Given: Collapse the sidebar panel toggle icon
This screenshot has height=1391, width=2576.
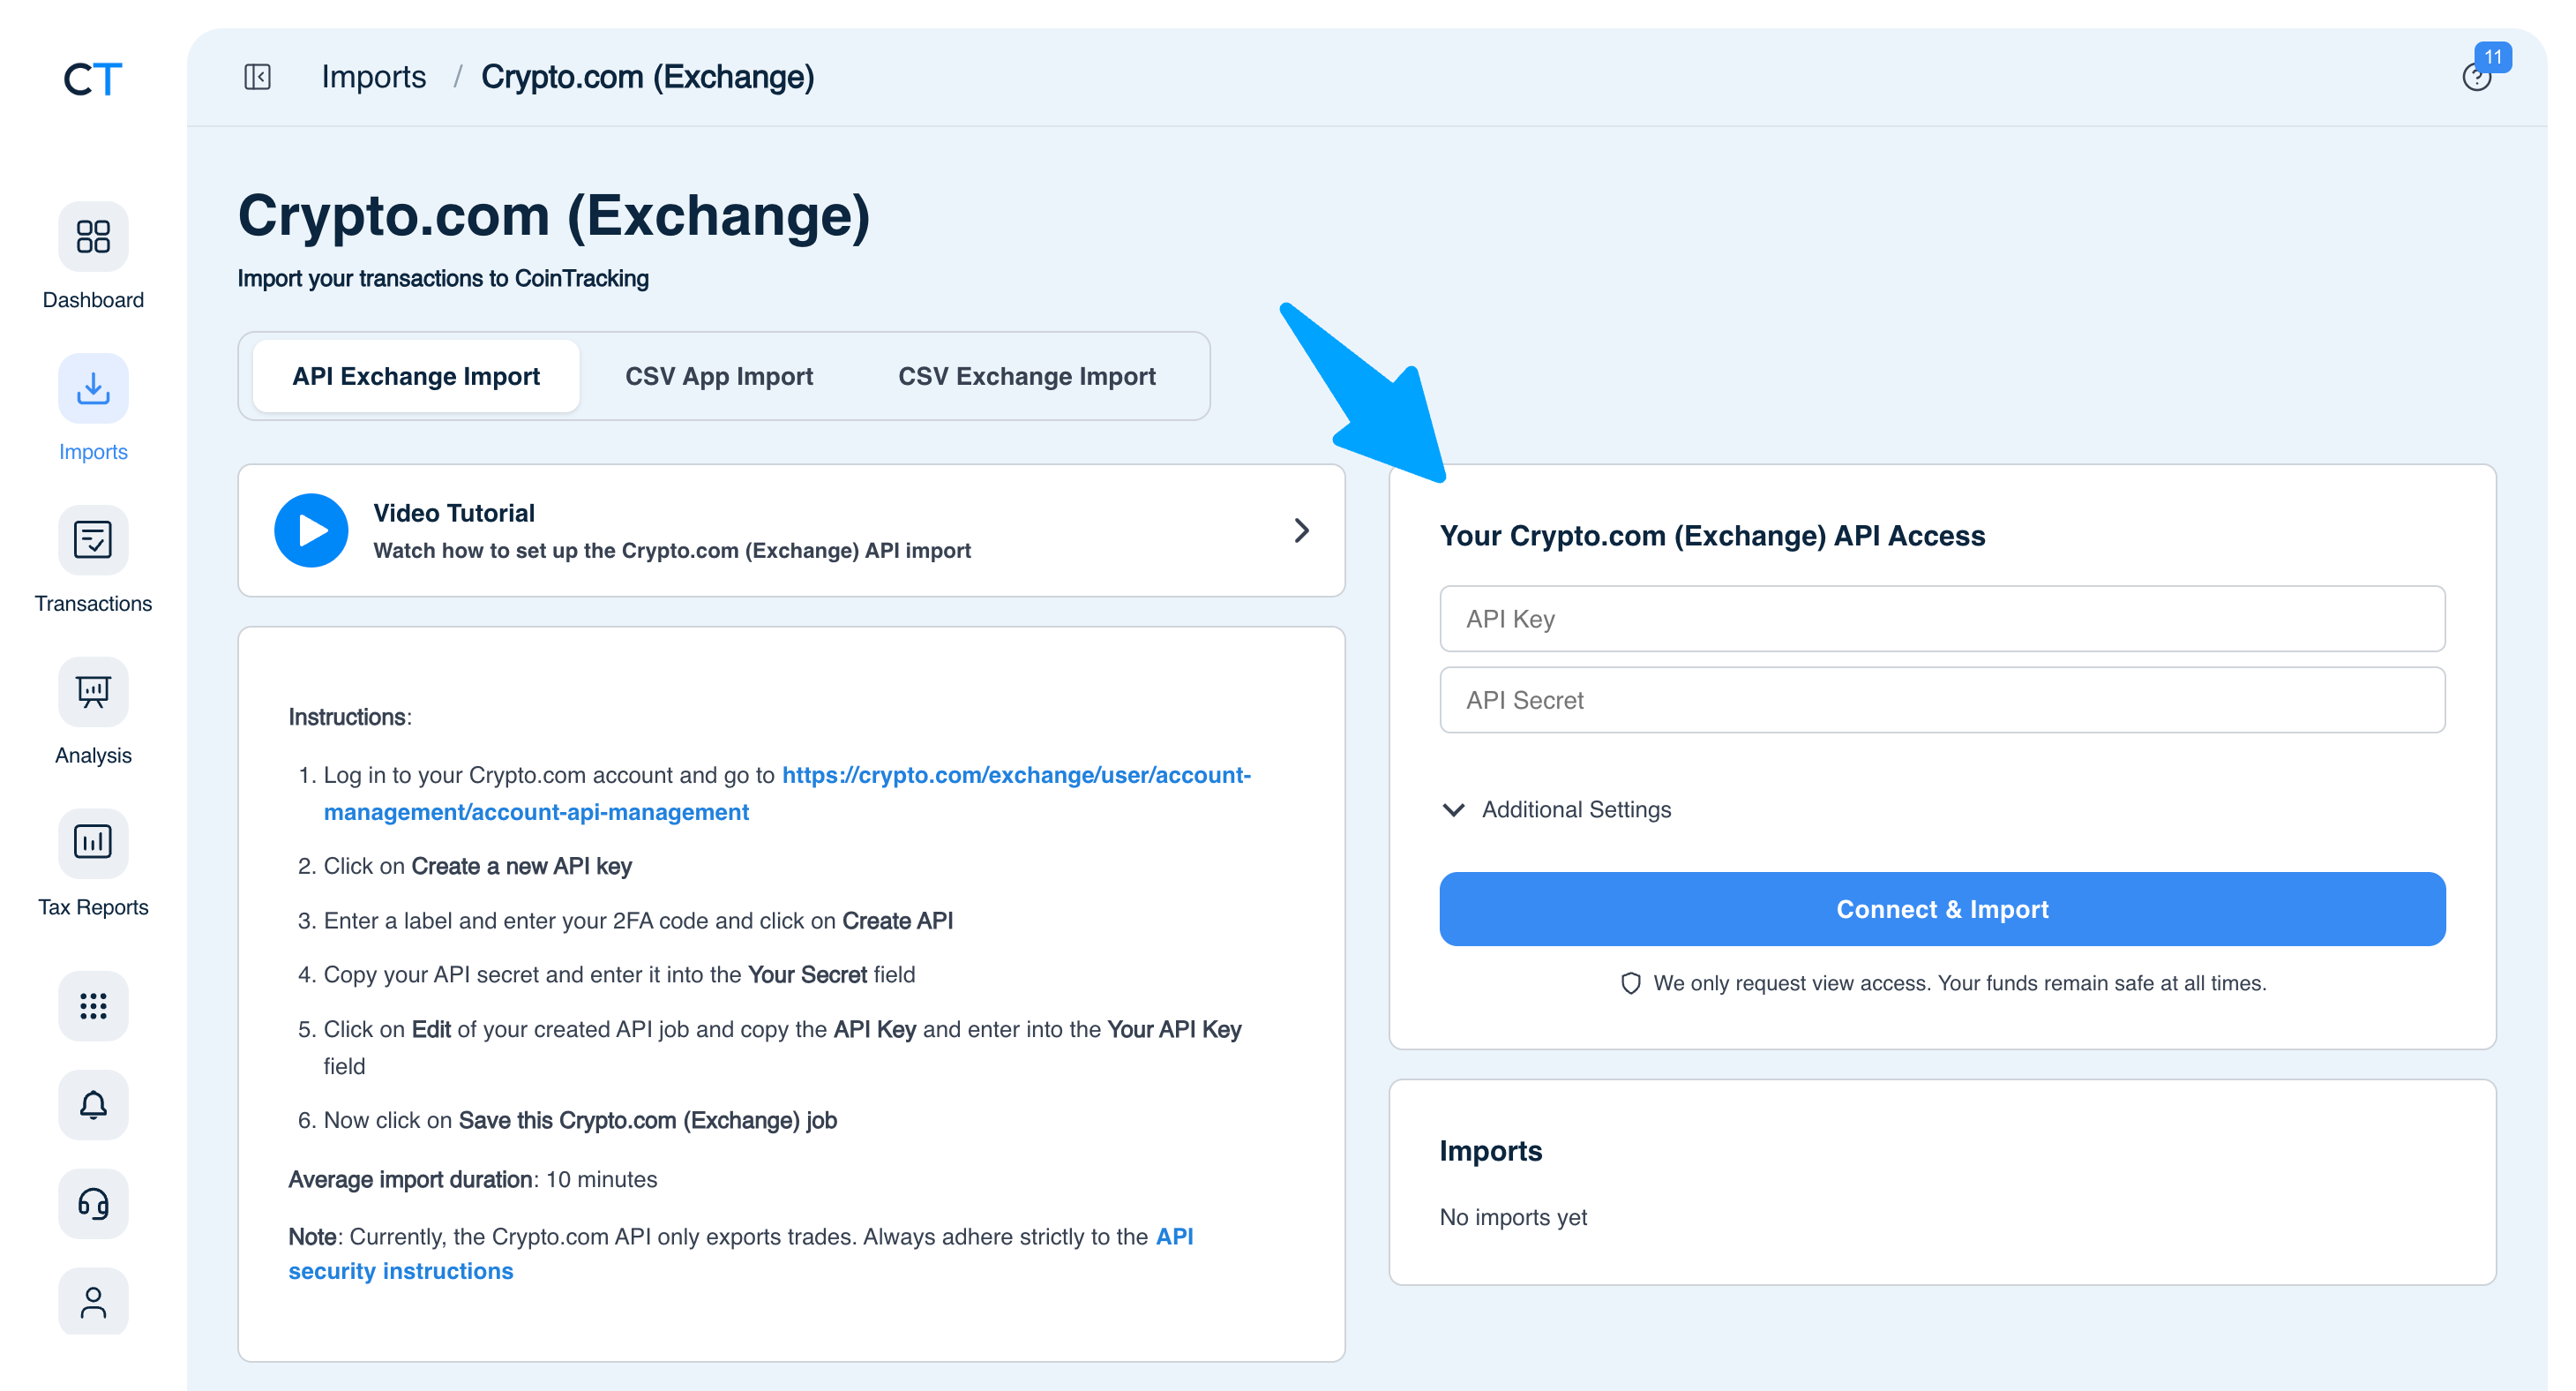Looking at the screenshot, I should coord(257,77).
